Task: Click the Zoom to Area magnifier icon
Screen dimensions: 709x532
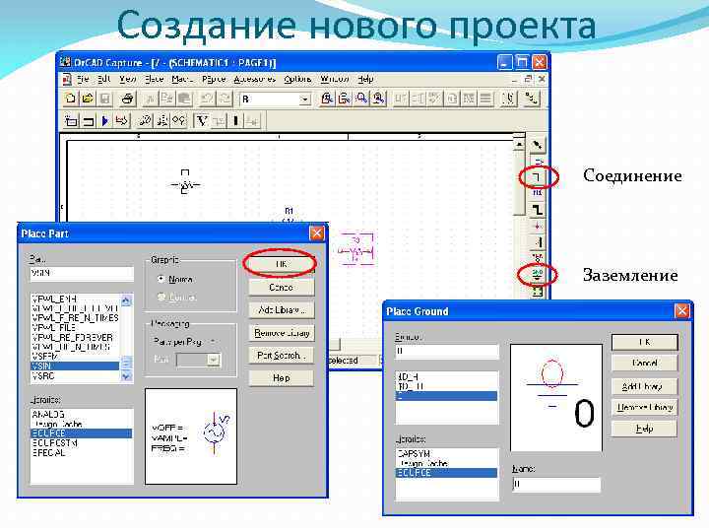Action: click(361, 99)
